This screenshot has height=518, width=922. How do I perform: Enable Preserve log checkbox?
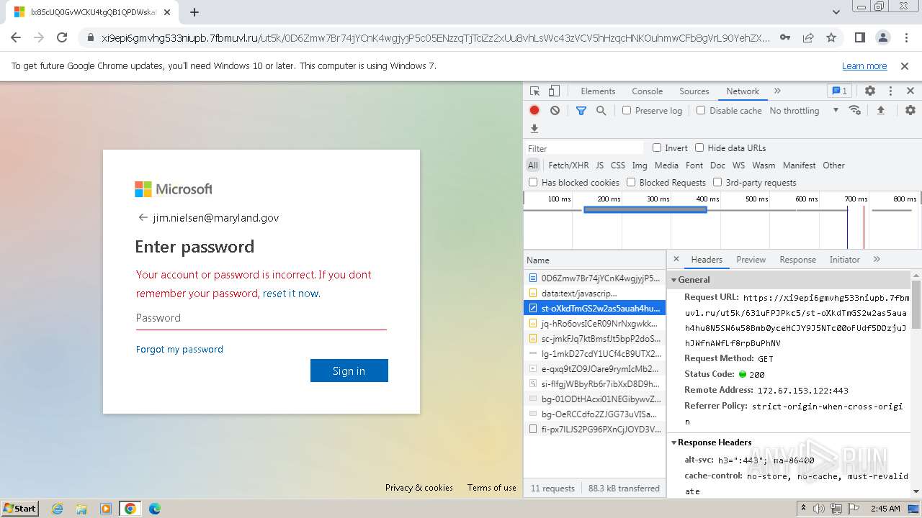coord(627,110)
